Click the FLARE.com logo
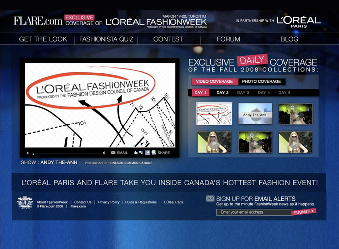The image size is (339, 249). click(37, 21)
